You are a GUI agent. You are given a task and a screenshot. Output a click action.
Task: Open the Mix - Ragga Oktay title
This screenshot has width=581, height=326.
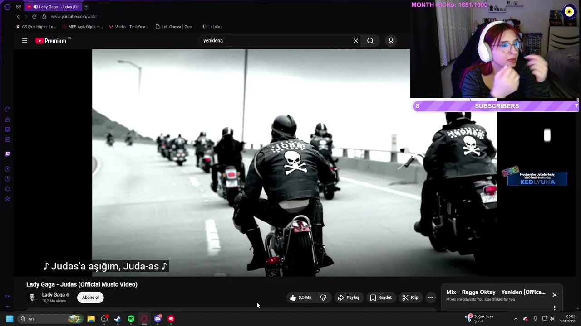[496, 292]
